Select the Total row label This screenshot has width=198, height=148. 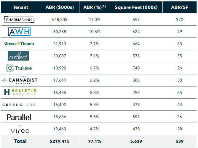[x=20, y=141]
